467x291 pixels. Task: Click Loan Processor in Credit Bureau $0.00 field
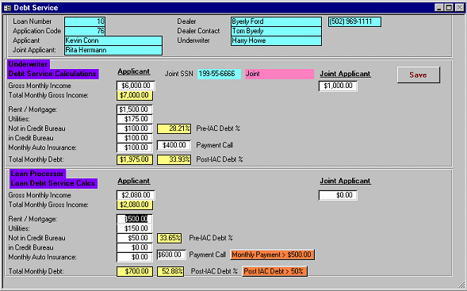135,247
